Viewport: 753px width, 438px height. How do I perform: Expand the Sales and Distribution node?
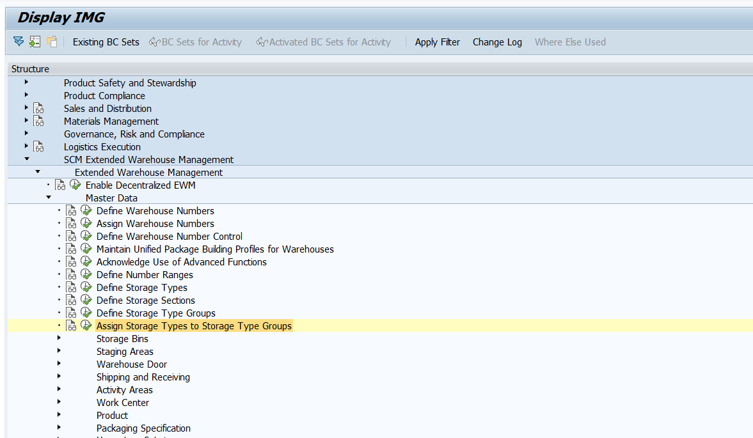tap(26, 108)
